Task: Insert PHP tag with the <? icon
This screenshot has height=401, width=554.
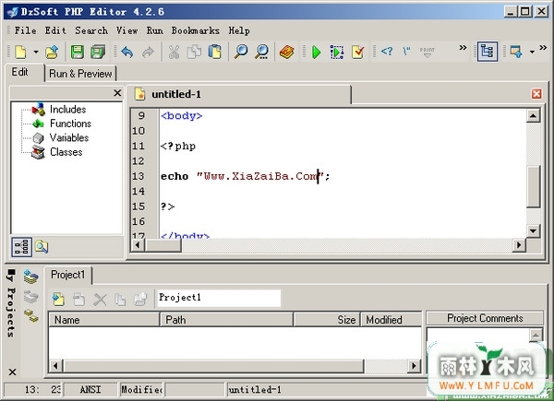Action: [387, 52]
